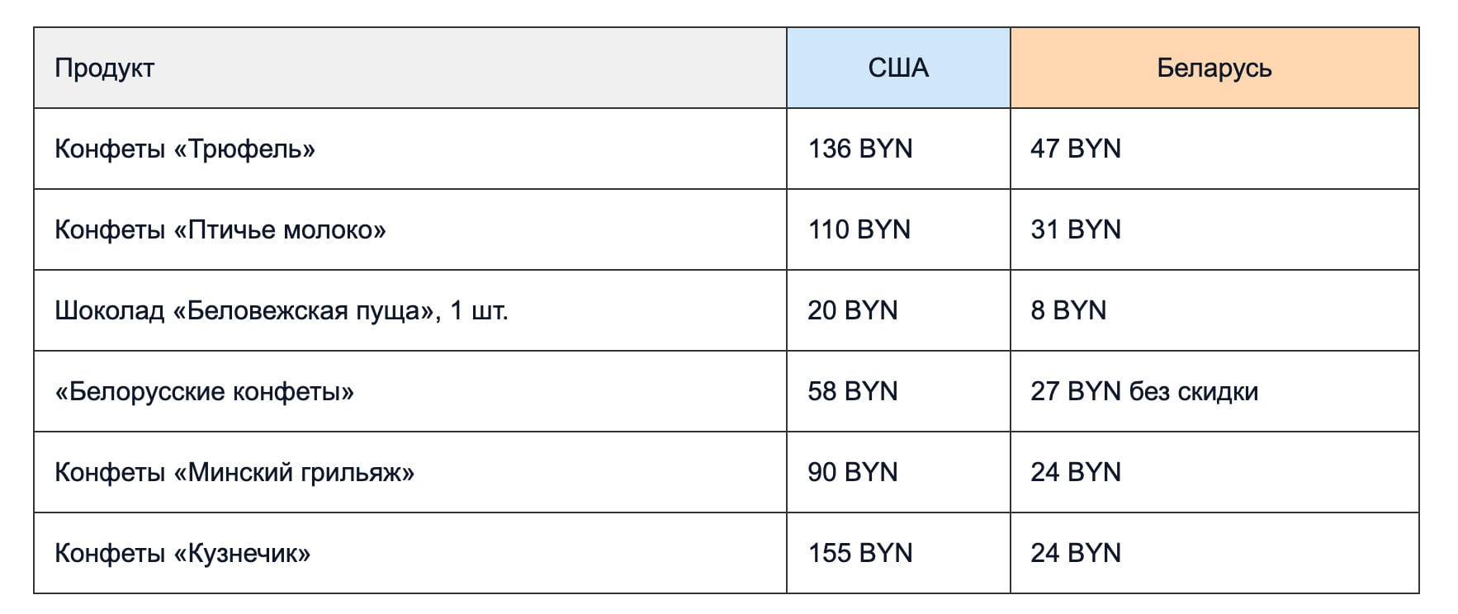Click the '155 BYN' price cell
Screen dimensions: 1458x614
(x=860, y=553)
